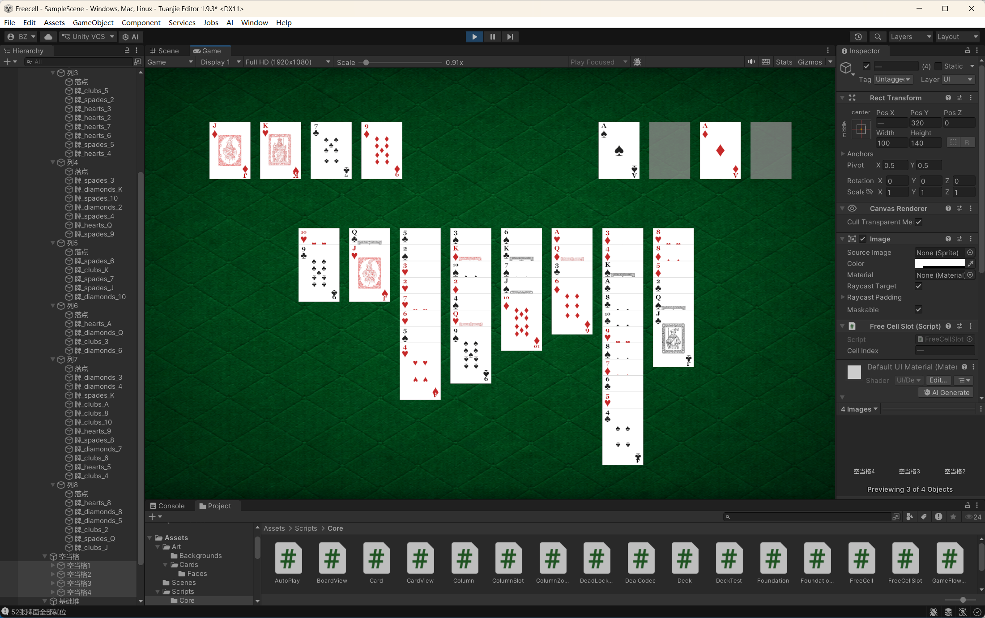Expand the Anchors foldout
Viewport: 985px width, 618px height.
click(843, 154)
